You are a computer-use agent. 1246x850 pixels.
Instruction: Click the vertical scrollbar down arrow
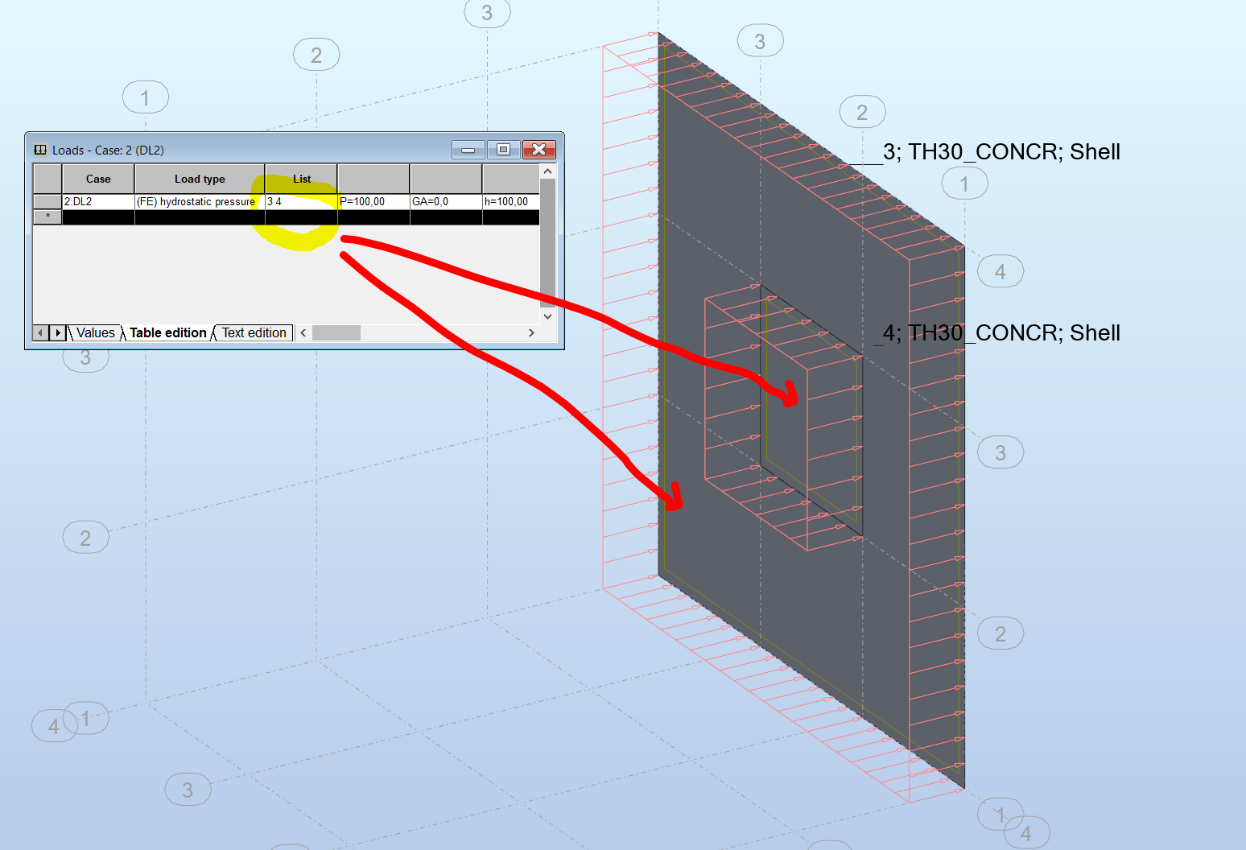[x=547, y=316]
